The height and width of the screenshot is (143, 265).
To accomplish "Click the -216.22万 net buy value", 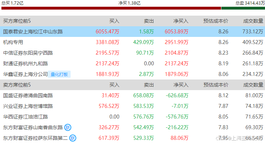I will click(x=177, y=127).
